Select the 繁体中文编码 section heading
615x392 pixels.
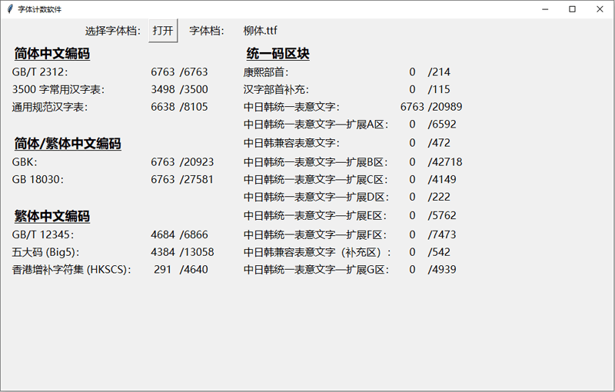point(52,216)
